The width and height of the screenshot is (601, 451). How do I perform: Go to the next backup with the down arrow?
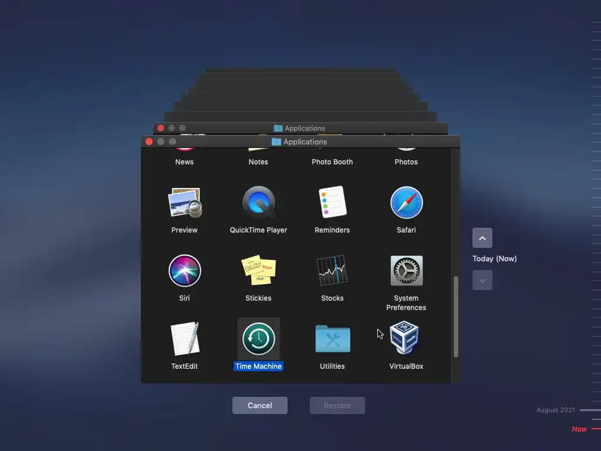[482, 280]
